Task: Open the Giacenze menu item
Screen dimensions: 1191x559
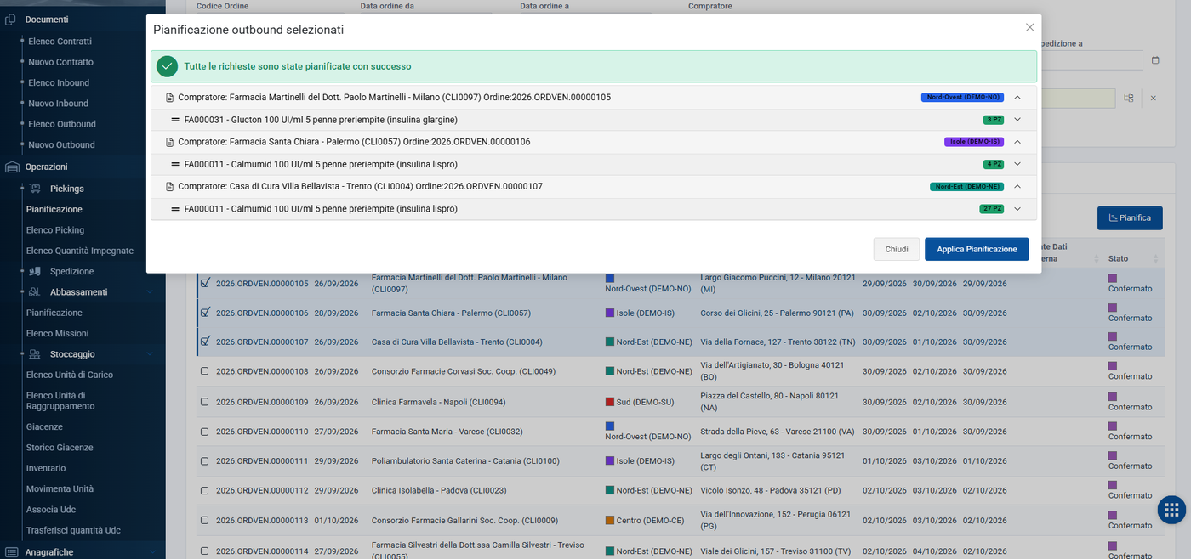Action: (x=44, y=427)
